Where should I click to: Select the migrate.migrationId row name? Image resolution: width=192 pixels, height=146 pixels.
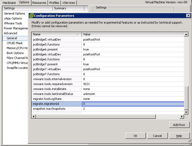(x=46, y=104)
